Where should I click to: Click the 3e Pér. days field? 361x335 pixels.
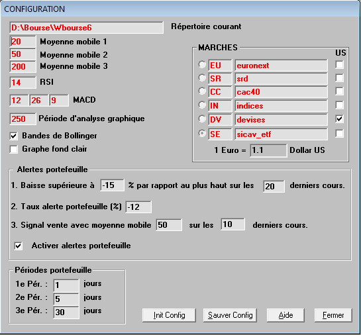(x=66, y=312)
